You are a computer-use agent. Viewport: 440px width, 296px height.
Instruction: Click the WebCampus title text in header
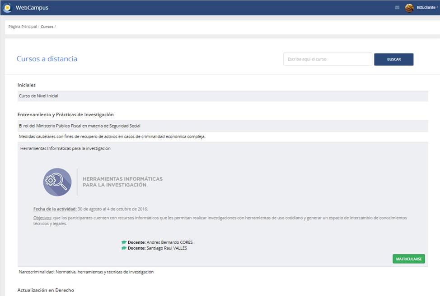click(32, 8)
